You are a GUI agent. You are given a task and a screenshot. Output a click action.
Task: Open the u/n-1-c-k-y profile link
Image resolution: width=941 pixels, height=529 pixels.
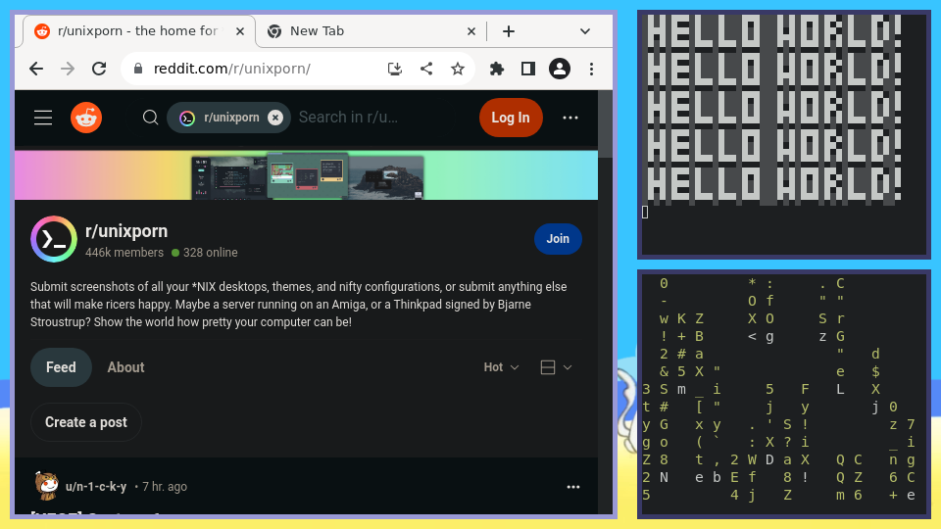[x=96, y=487]
